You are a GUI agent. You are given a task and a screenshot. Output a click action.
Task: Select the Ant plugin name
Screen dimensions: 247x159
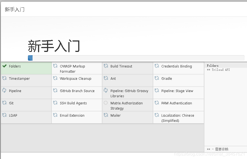coord(113,78)
